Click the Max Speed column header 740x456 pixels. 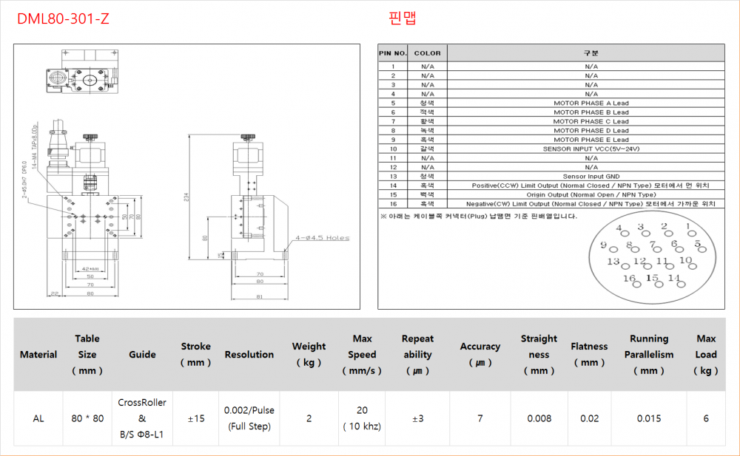pos(362,355)
